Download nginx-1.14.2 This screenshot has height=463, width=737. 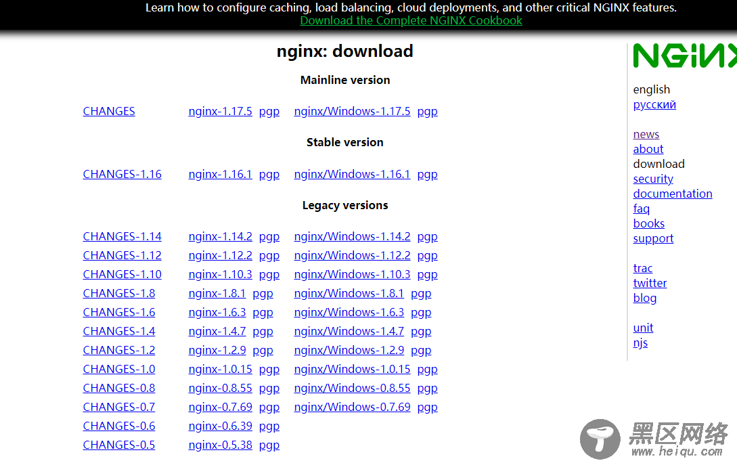tap(220, 236)
